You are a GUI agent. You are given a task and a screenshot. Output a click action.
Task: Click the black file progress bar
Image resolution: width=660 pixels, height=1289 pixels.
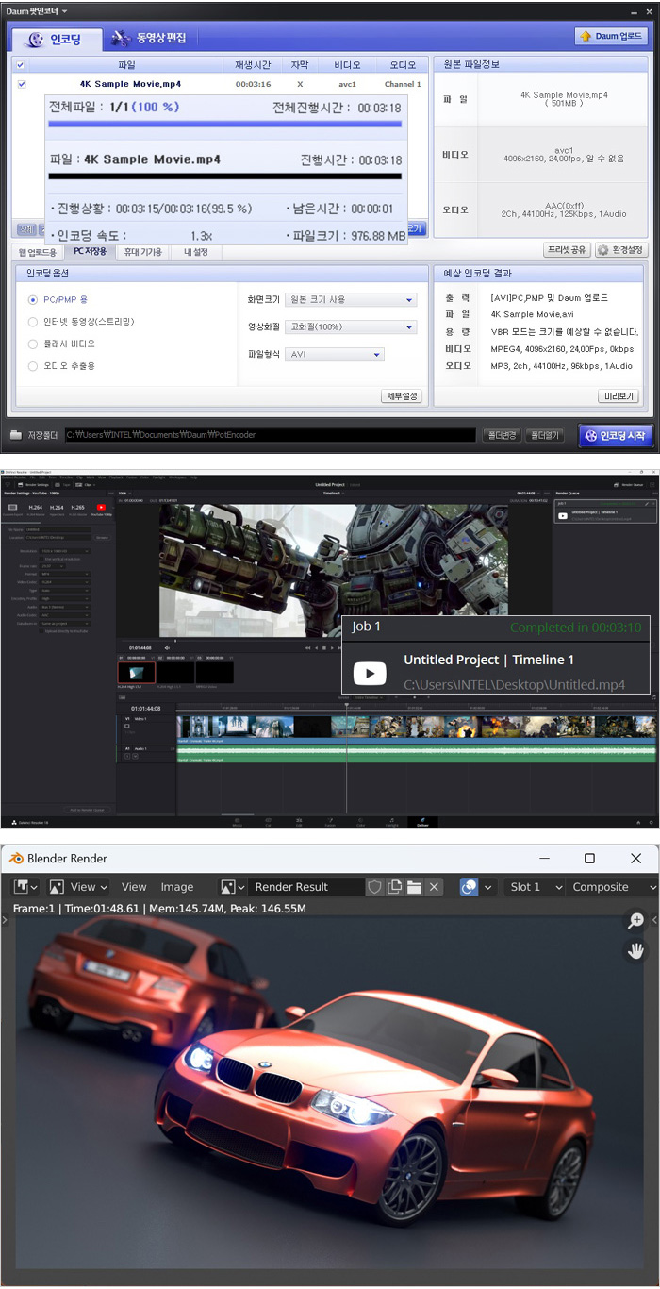224,176
